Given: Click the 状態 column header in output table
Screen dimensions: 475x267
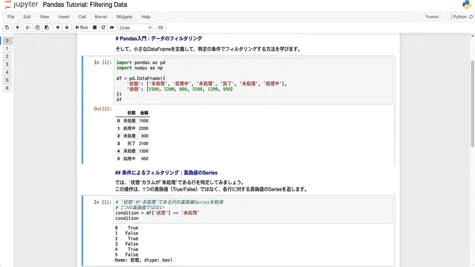Looking at the screenshot, I should [x=131, y=112].
